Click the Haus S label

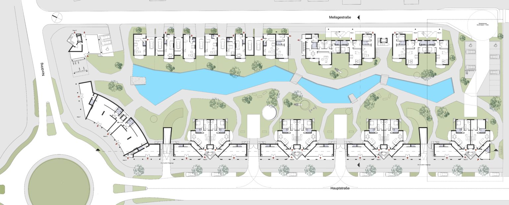click(x=74, y=31)
